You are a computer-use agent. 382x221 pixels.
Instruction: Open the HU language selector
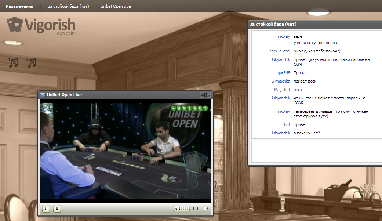click(195, 209)
